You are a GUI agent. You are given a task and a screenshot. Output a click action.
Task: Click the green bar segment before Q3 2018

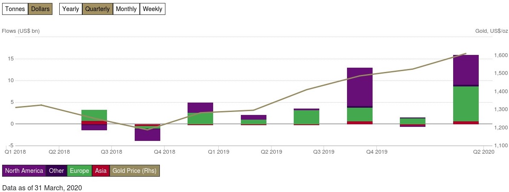click(94, 115)
